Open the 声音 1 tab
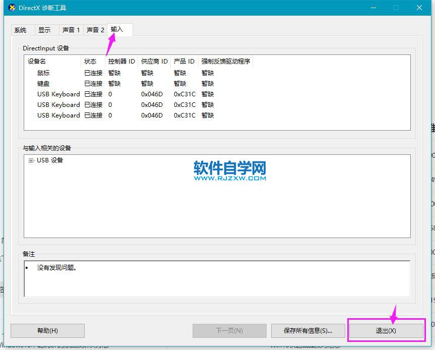Screen dimensions: 435x350 point(71,30)
